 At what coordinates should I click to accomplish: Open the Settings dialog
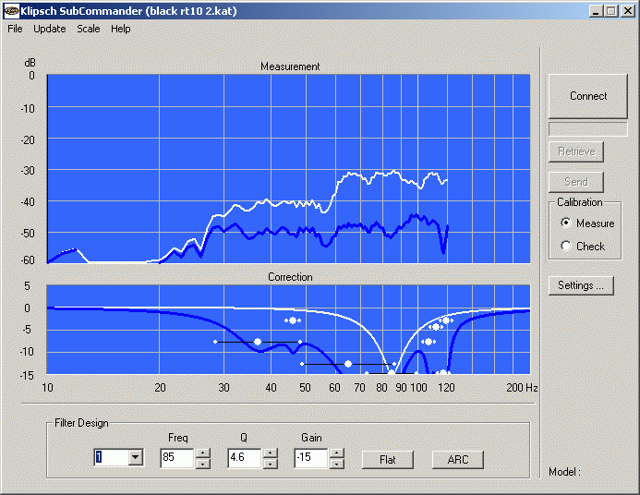581,285
